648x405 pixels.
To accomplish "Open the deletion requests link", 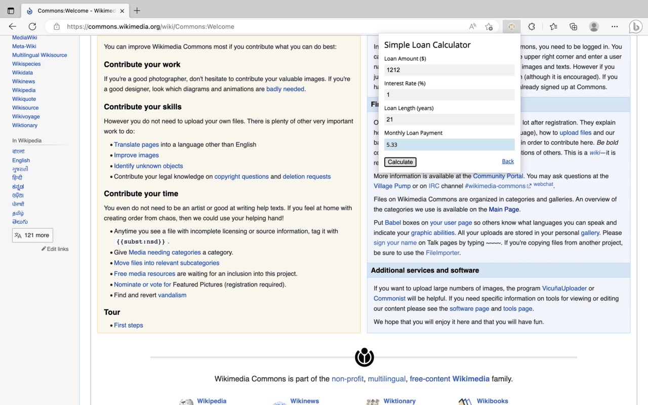I will click(x=307, y=177).
